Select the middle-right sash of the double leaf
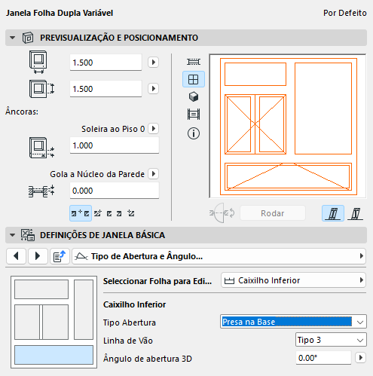Viewport: 373px width, 376px height. pos(56,323)
